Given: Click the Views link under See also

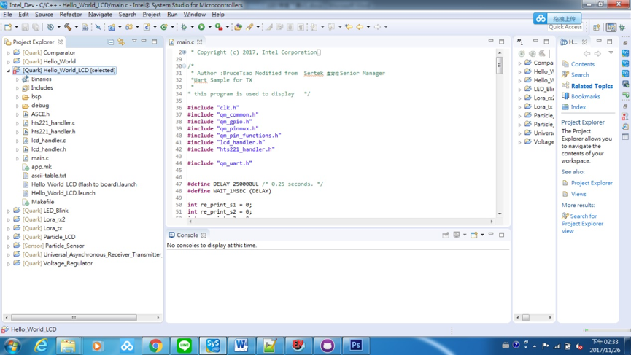Looking at the screenshot, I should coord(578,194).
